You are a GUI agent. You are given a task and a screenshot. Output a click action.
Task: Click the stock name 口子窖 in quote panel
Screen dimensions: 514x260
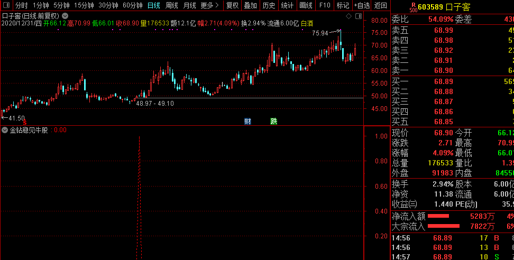458,7
